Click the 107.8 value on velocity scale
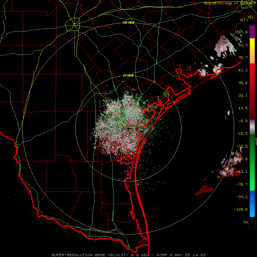Screen dimensions: 257x257 pyautogui.click(x=242, y=32)
